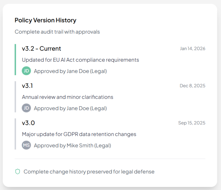Viewport: 221px width, 190px height.
Task: Click the Policy Version History heading
Action: (x=45, y=20)
